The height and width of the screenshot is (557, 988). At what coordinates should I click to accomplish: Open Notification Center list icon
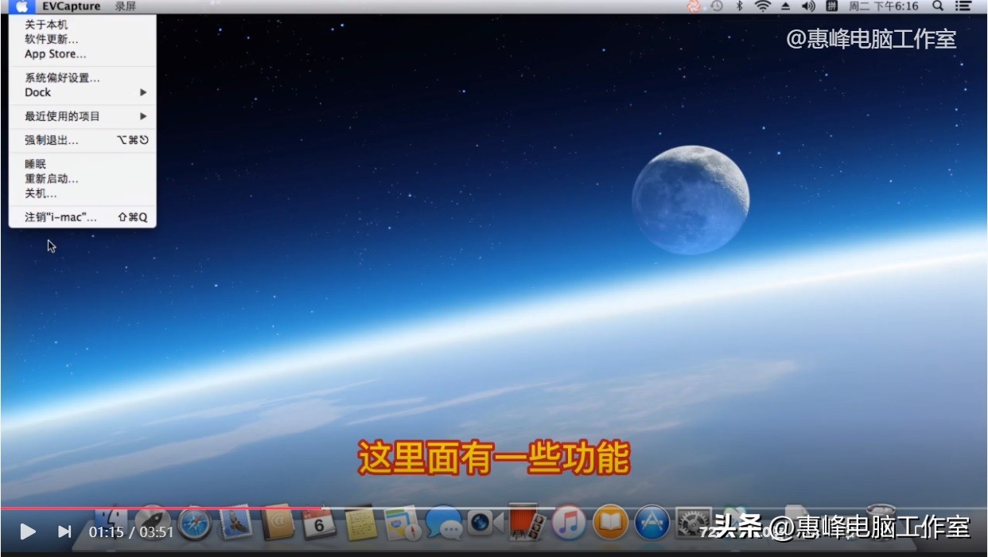point(963,6)
